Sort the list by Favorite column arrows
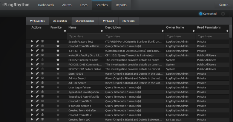This screenshot has height=122, width=233. tap(65, 31)
